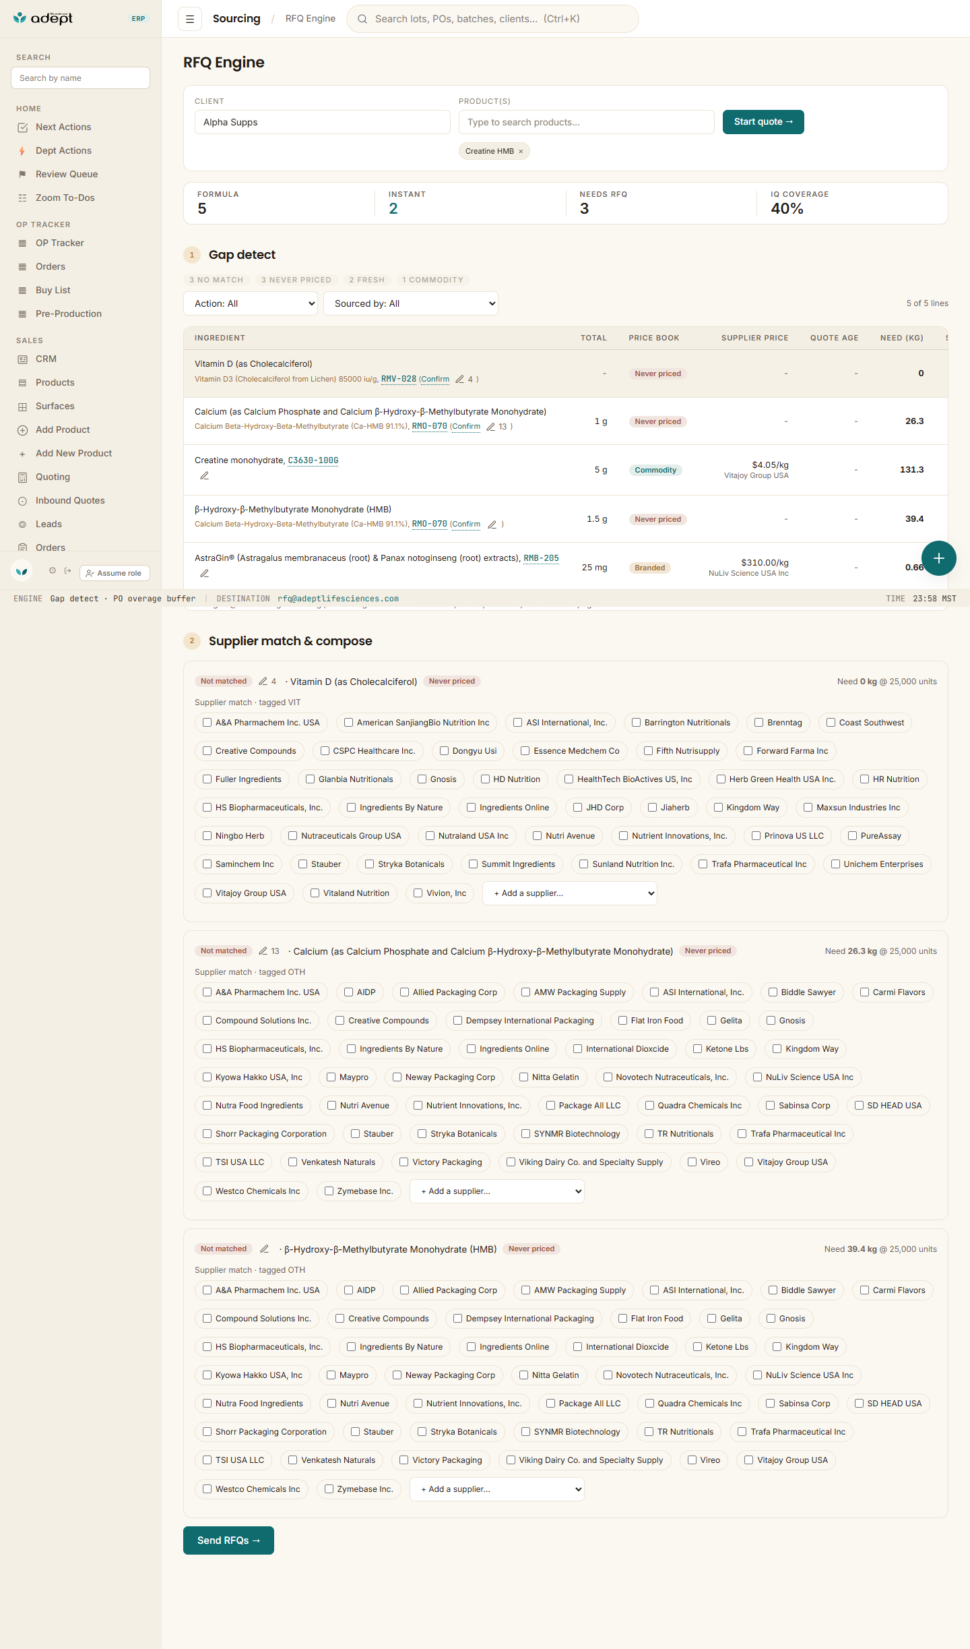Click the product search input
Screen dimensions: 970x1649
coord(586,122)
